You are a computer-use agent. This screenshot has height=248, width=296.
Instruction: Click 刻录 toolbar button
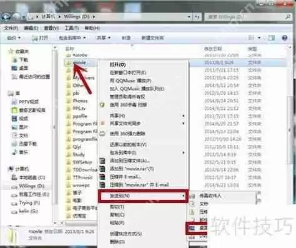point(126,38)
